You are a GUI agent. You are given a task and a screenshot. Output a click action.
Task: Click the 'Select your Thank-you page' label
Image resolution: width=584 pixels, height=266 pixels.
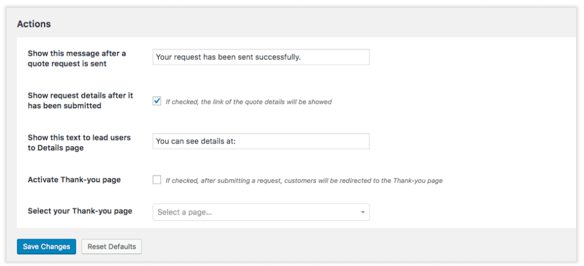tap(80, 211)
